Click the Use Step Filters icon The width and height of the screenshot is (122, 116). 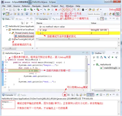point(78,10)
